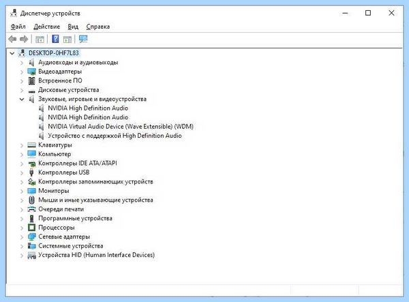Click the CPU icon of Процессоры

tap(31, 228)
